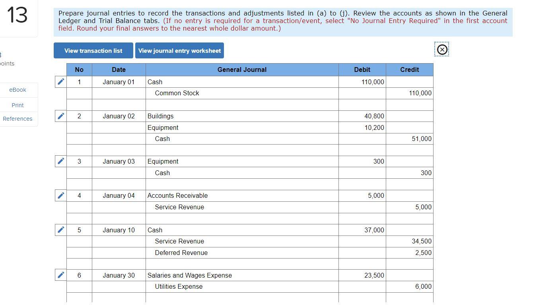Click the 40,800 debit amount
The width and height of the screenshot is (560, 305).
tap(362, 116)
